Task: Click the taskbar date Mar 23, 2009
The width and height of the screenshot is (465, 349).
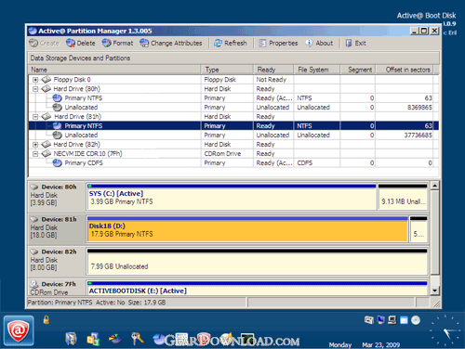Action: [381, 344]
